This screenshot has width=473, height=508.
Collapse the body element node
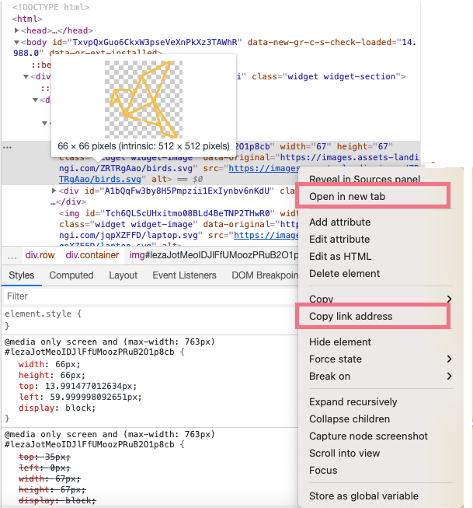click(16, 42)
